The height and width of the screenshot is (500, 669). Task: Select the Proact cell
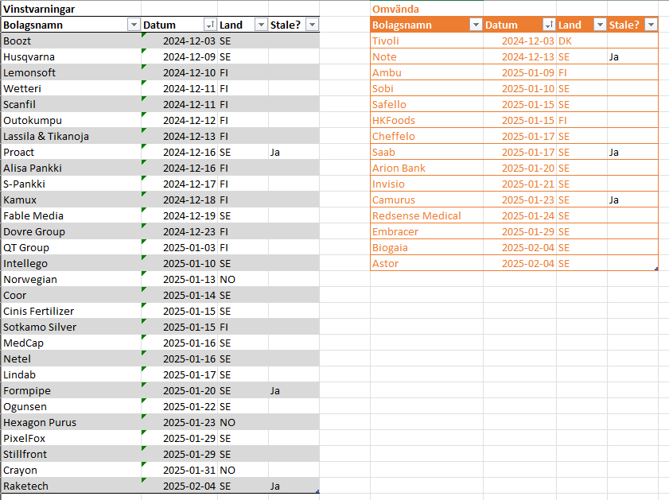(x=72, y=152)
